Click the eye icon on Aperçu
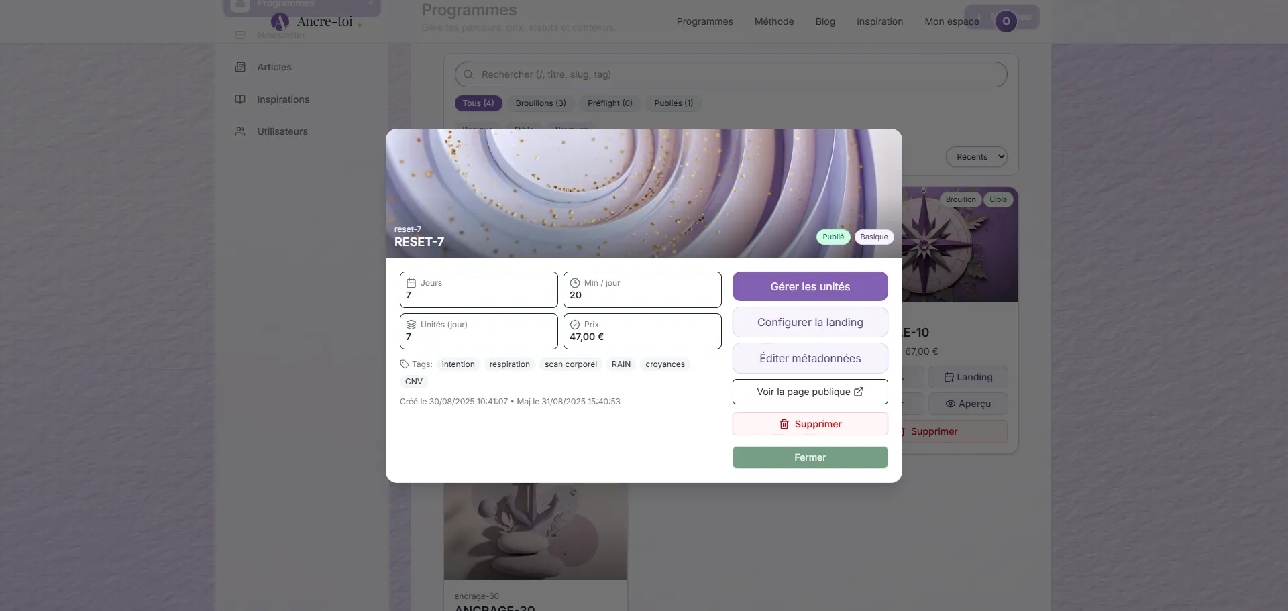1288x611 pixels. (950, 404)
